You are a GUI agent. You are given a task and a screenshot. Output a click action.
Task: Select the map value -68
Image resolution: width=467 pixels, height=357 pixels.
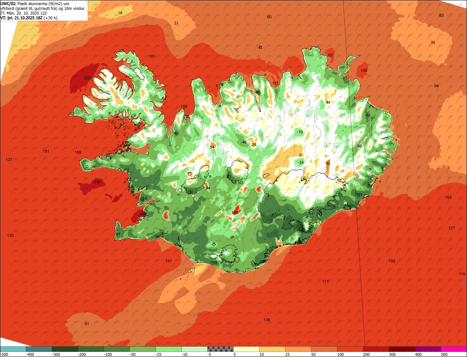tap(367, 115)
